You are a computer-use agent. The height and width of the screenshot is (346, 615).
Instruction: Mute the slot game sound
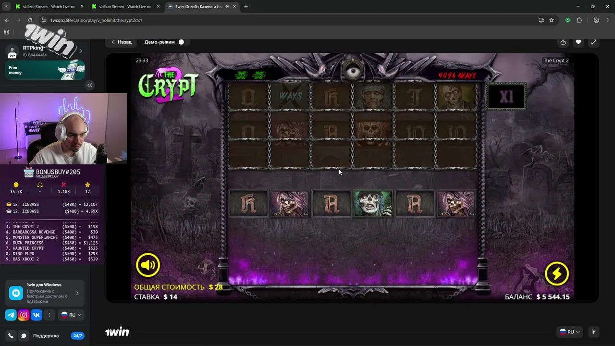tap(148, 265)
